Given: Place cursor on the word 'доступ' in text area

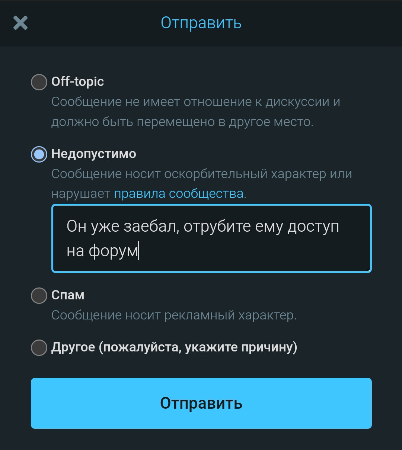Looking at the screenshot, I should [313, 227].
